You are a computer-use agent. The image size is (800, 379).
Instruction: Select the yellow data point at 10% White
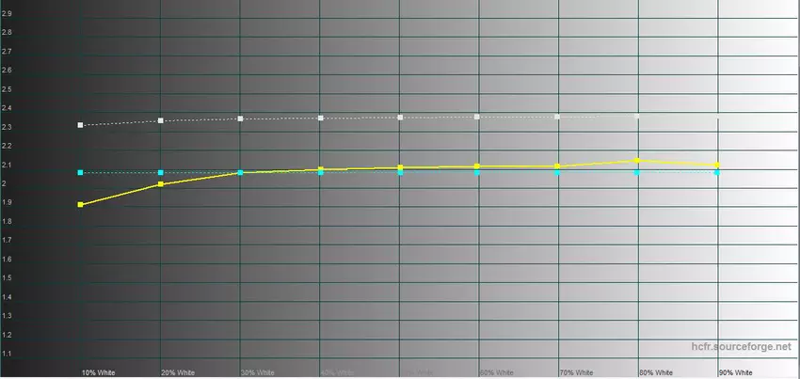point(81,204)
